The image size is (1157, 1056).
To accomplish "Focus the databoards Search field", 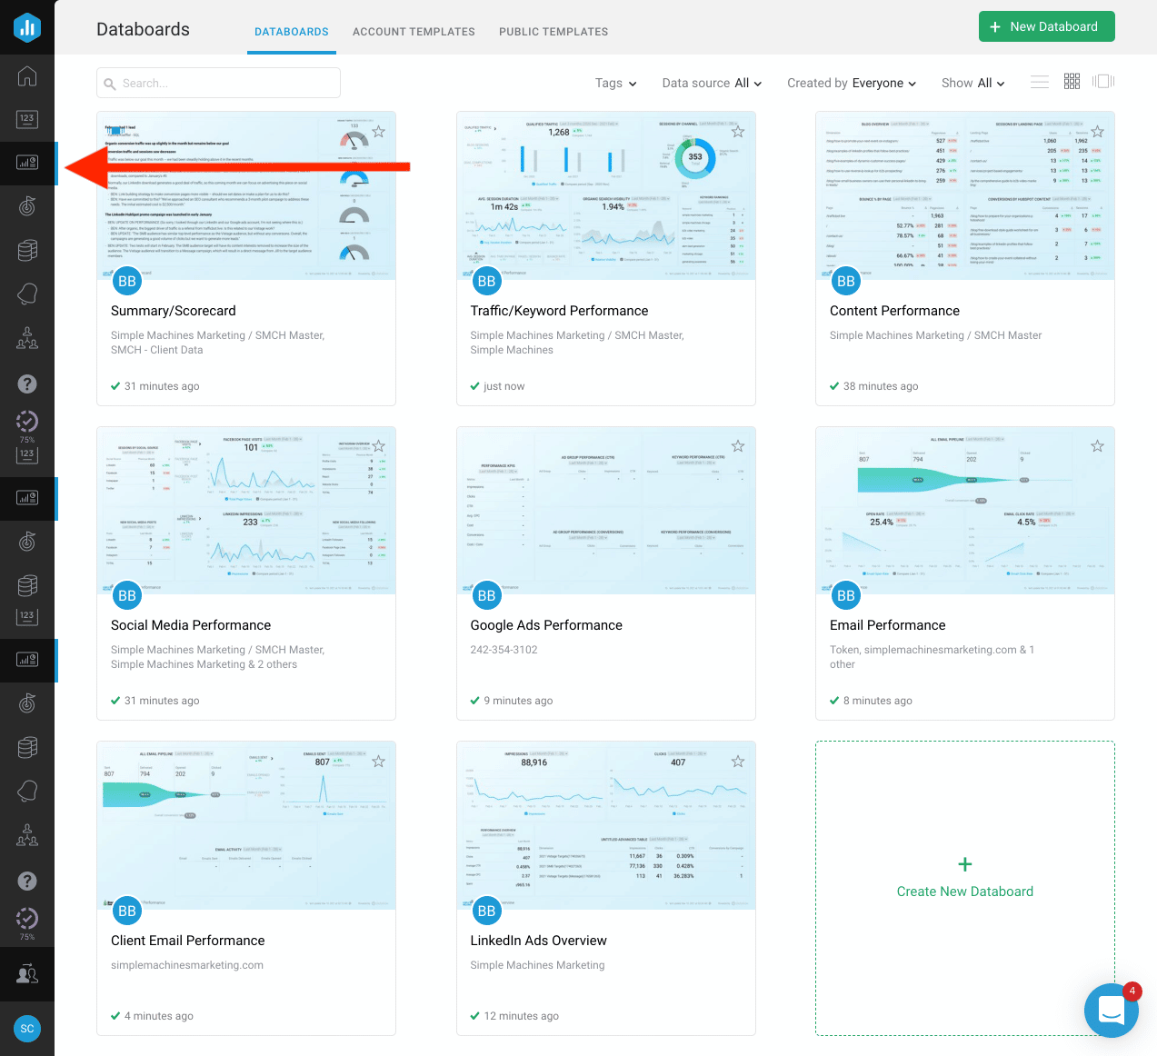I will click(218, 83).
